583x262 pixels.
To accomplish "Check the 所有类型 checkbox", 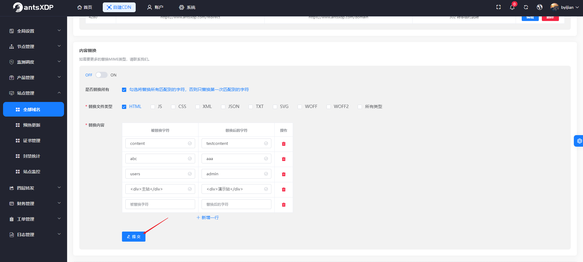I will [x=360, y=107].
